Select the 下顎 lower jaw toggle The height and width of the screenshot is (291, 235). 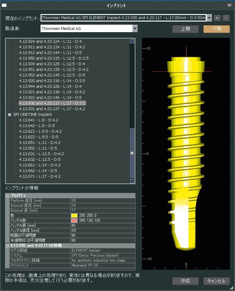216,29
